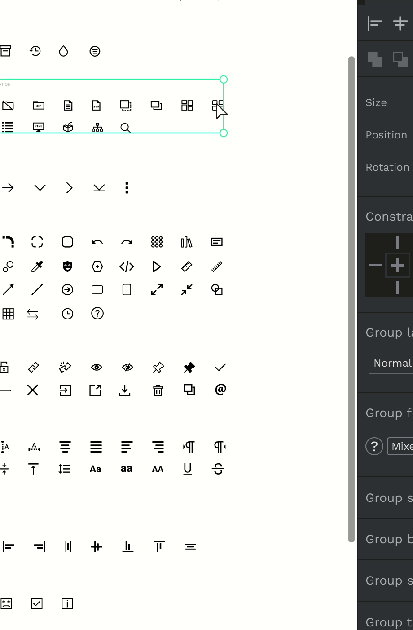Click the crossed-out eye icon
This screenshot has width=413, height=630.
[x=127, y=368]
